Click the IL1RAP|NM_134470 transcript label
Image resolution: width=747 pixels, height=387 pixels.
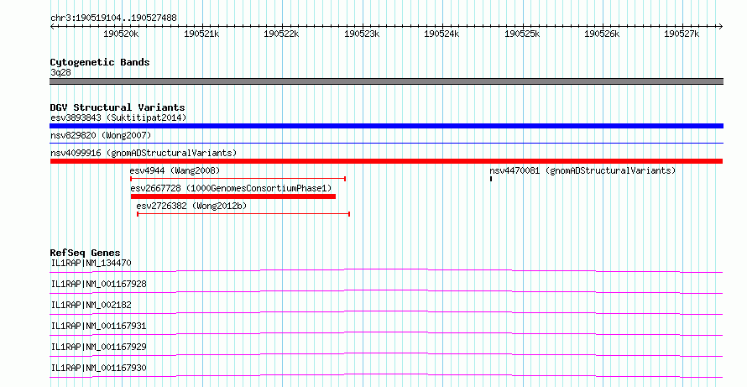tap(91, 263)
